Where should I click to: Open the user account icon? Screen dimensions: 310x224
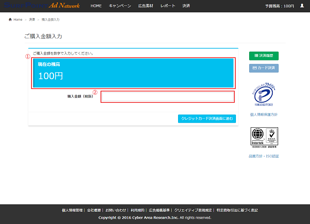302,6
